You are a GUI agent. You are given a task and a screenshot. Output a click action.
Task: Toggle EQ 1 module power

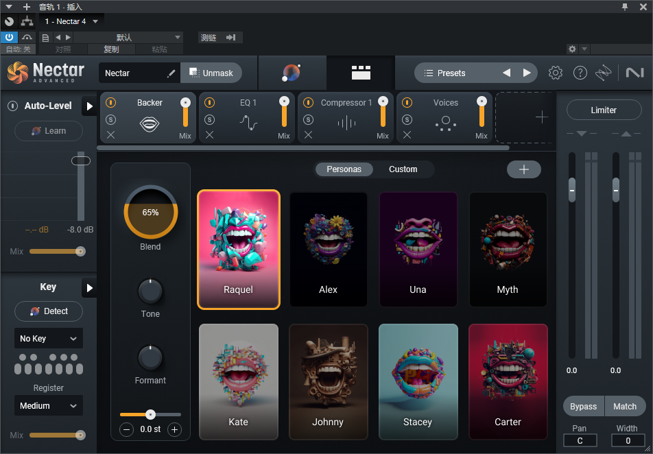pos(209,102)
